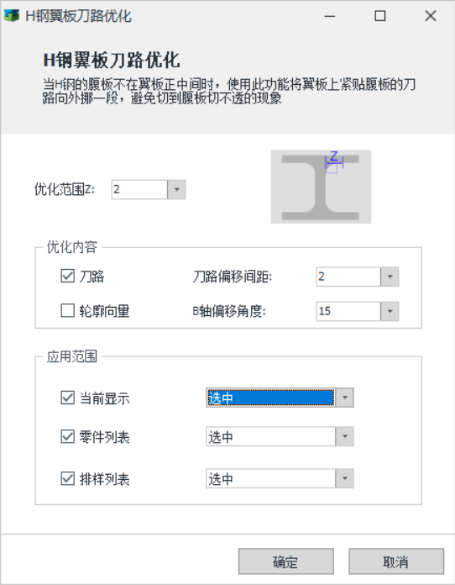Open the 零件列表 selection dropdown arrow
The width and height of the screenshot is (455, 585).
coord(345,436)
